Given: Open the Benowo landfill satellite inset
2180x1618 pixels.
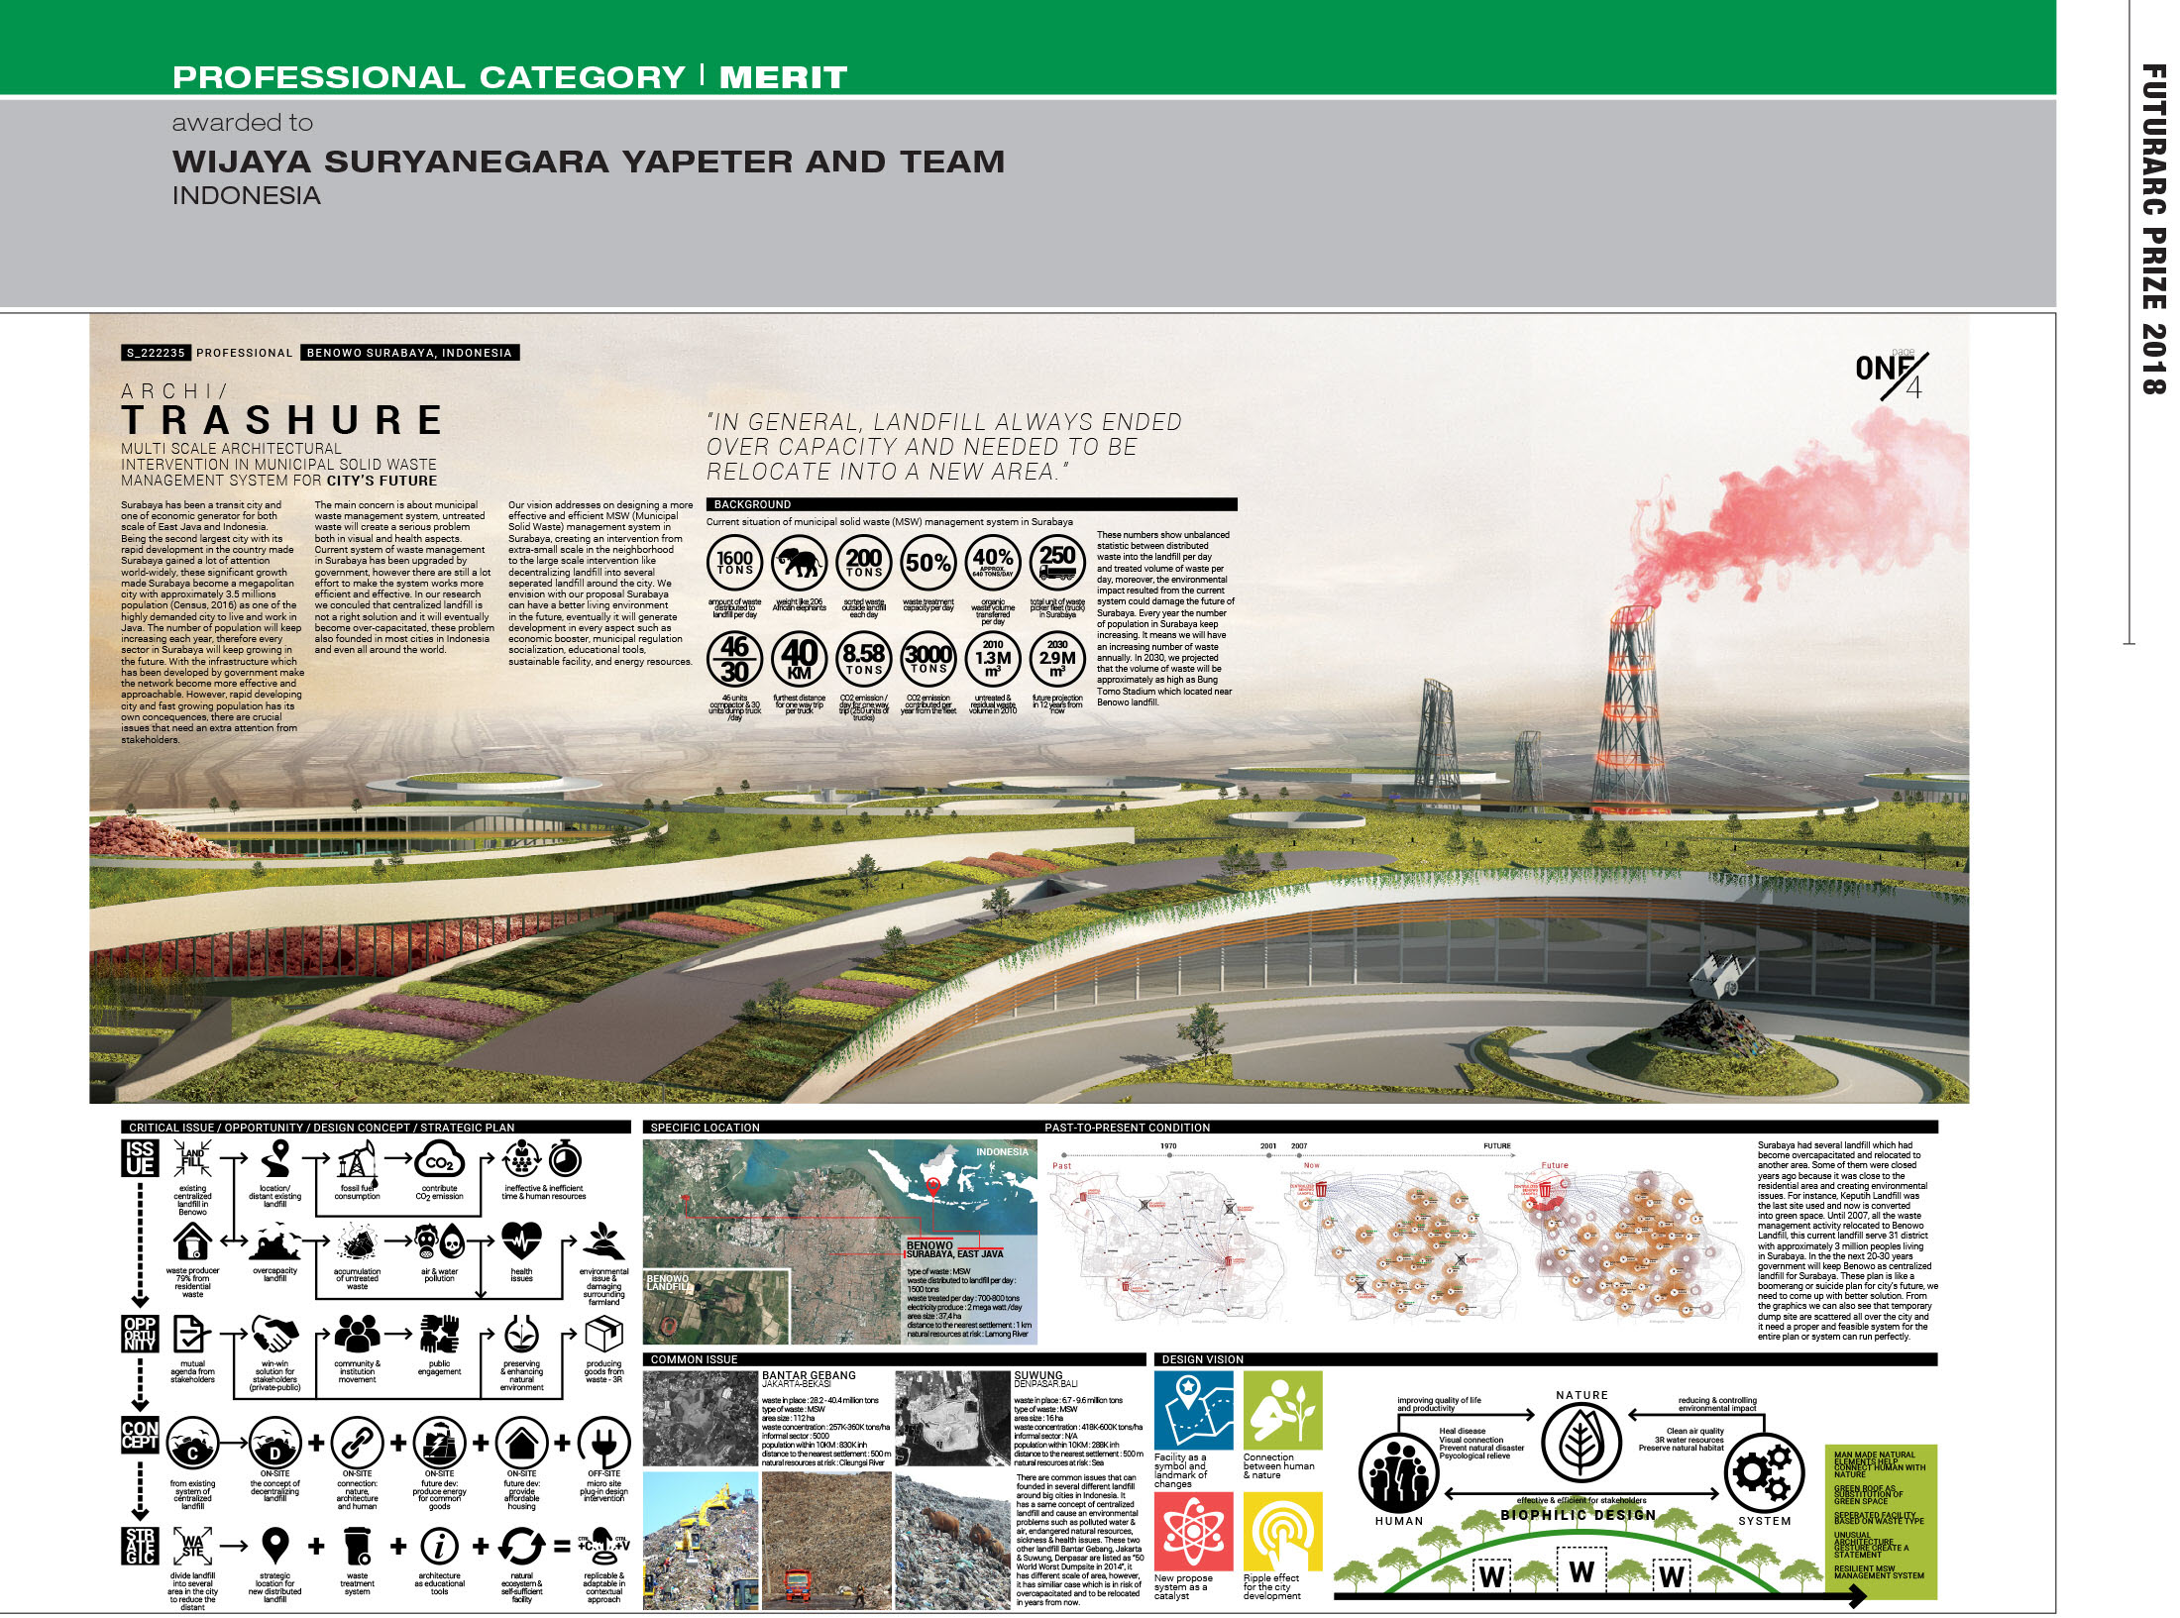Looking at the screenshot, I should pos(716,1306).
